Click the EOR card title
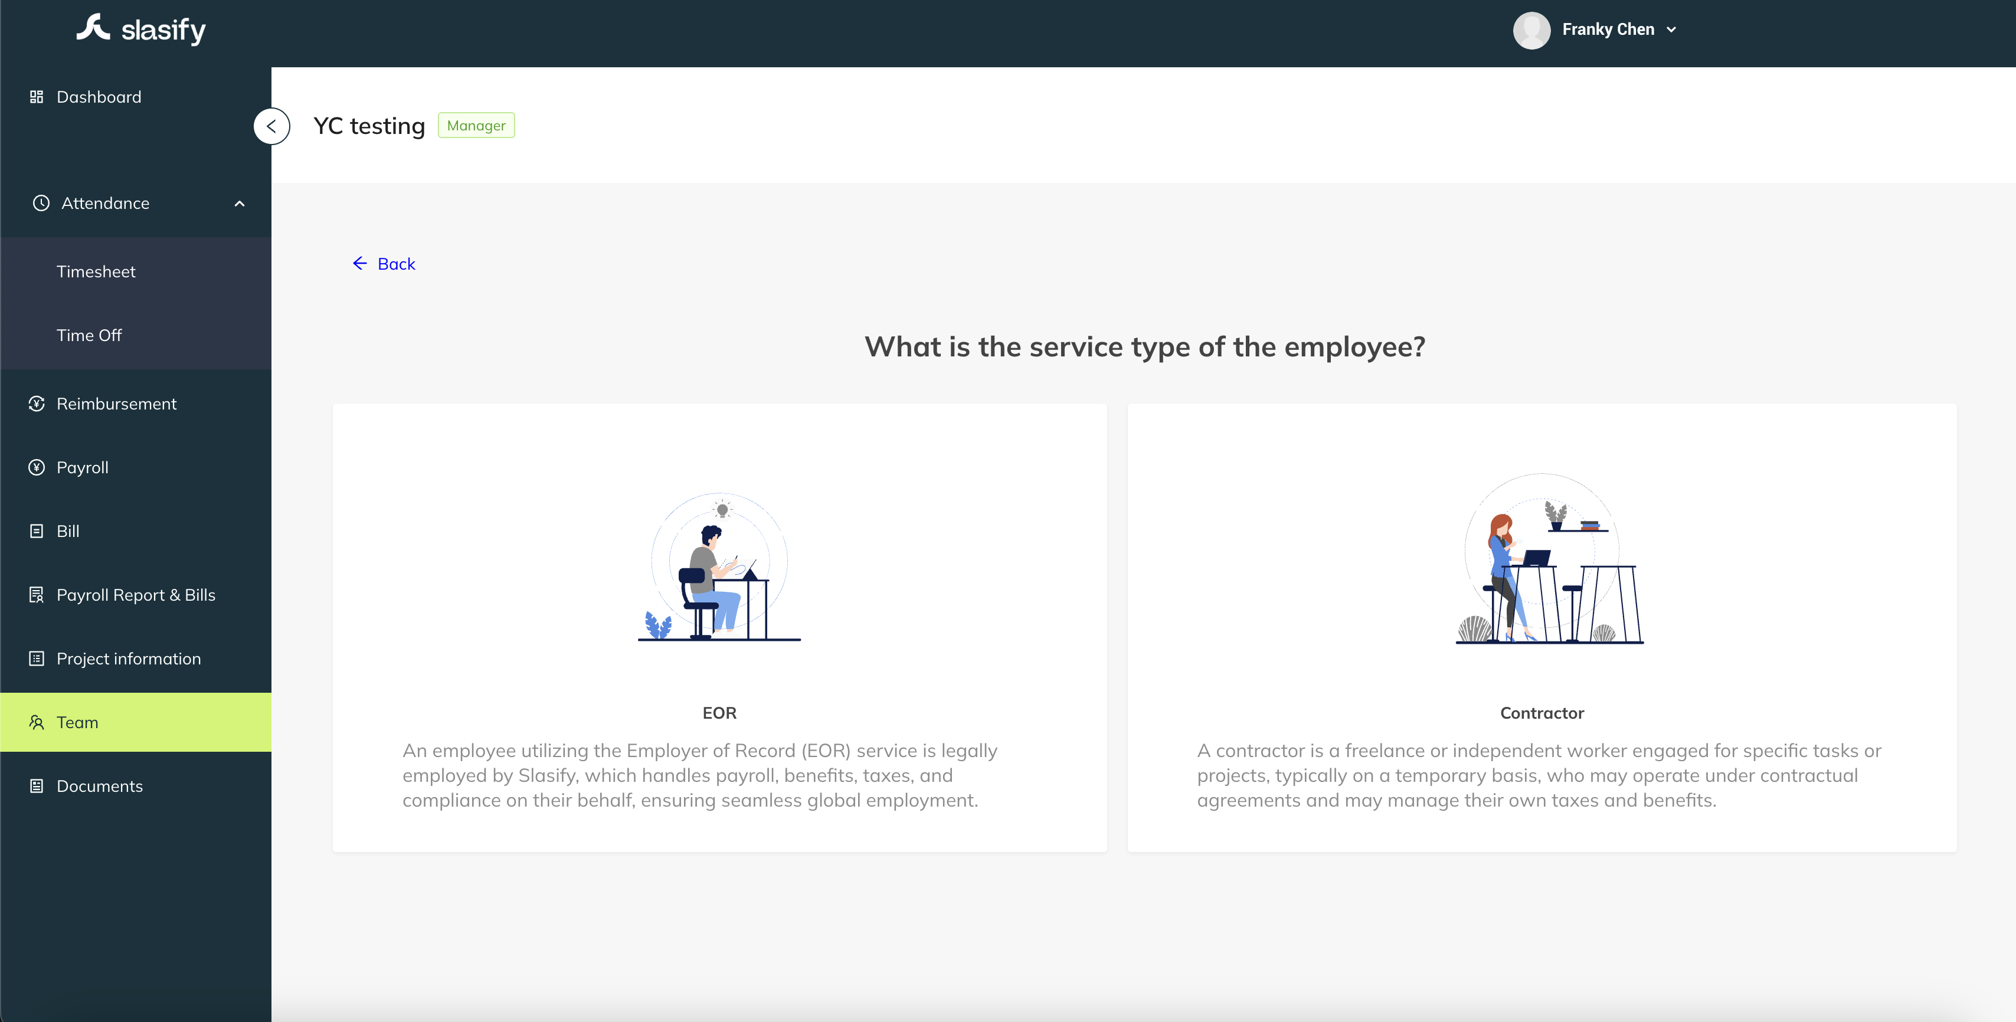 click(x=719, y=713)
